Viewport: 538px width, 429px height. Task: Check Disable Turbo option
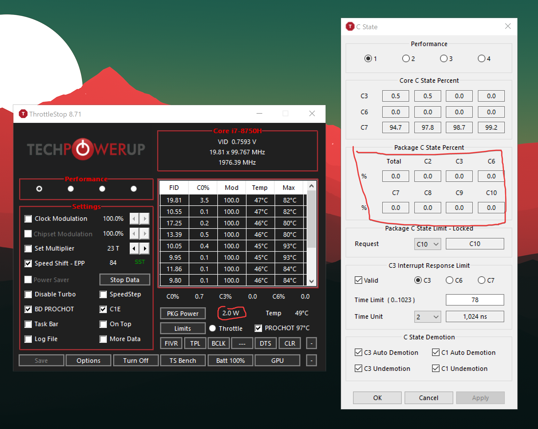(28, 294)
